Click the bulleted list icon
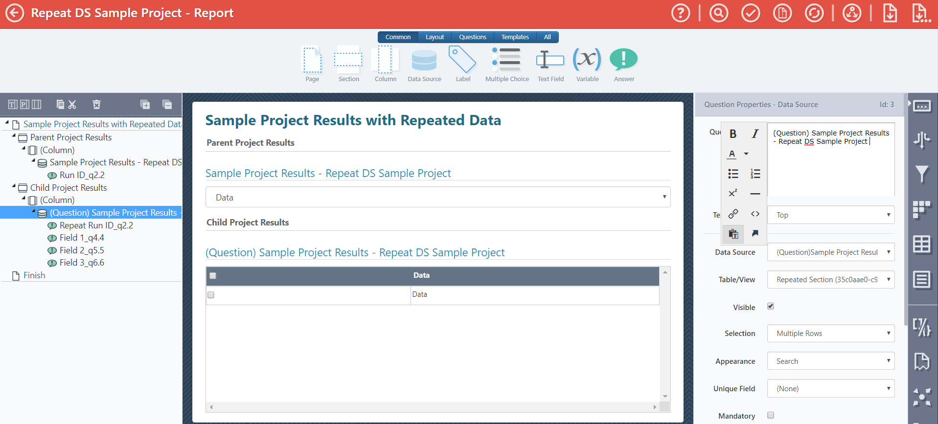This screenshot has height=424, width=938. pos(733,174)
